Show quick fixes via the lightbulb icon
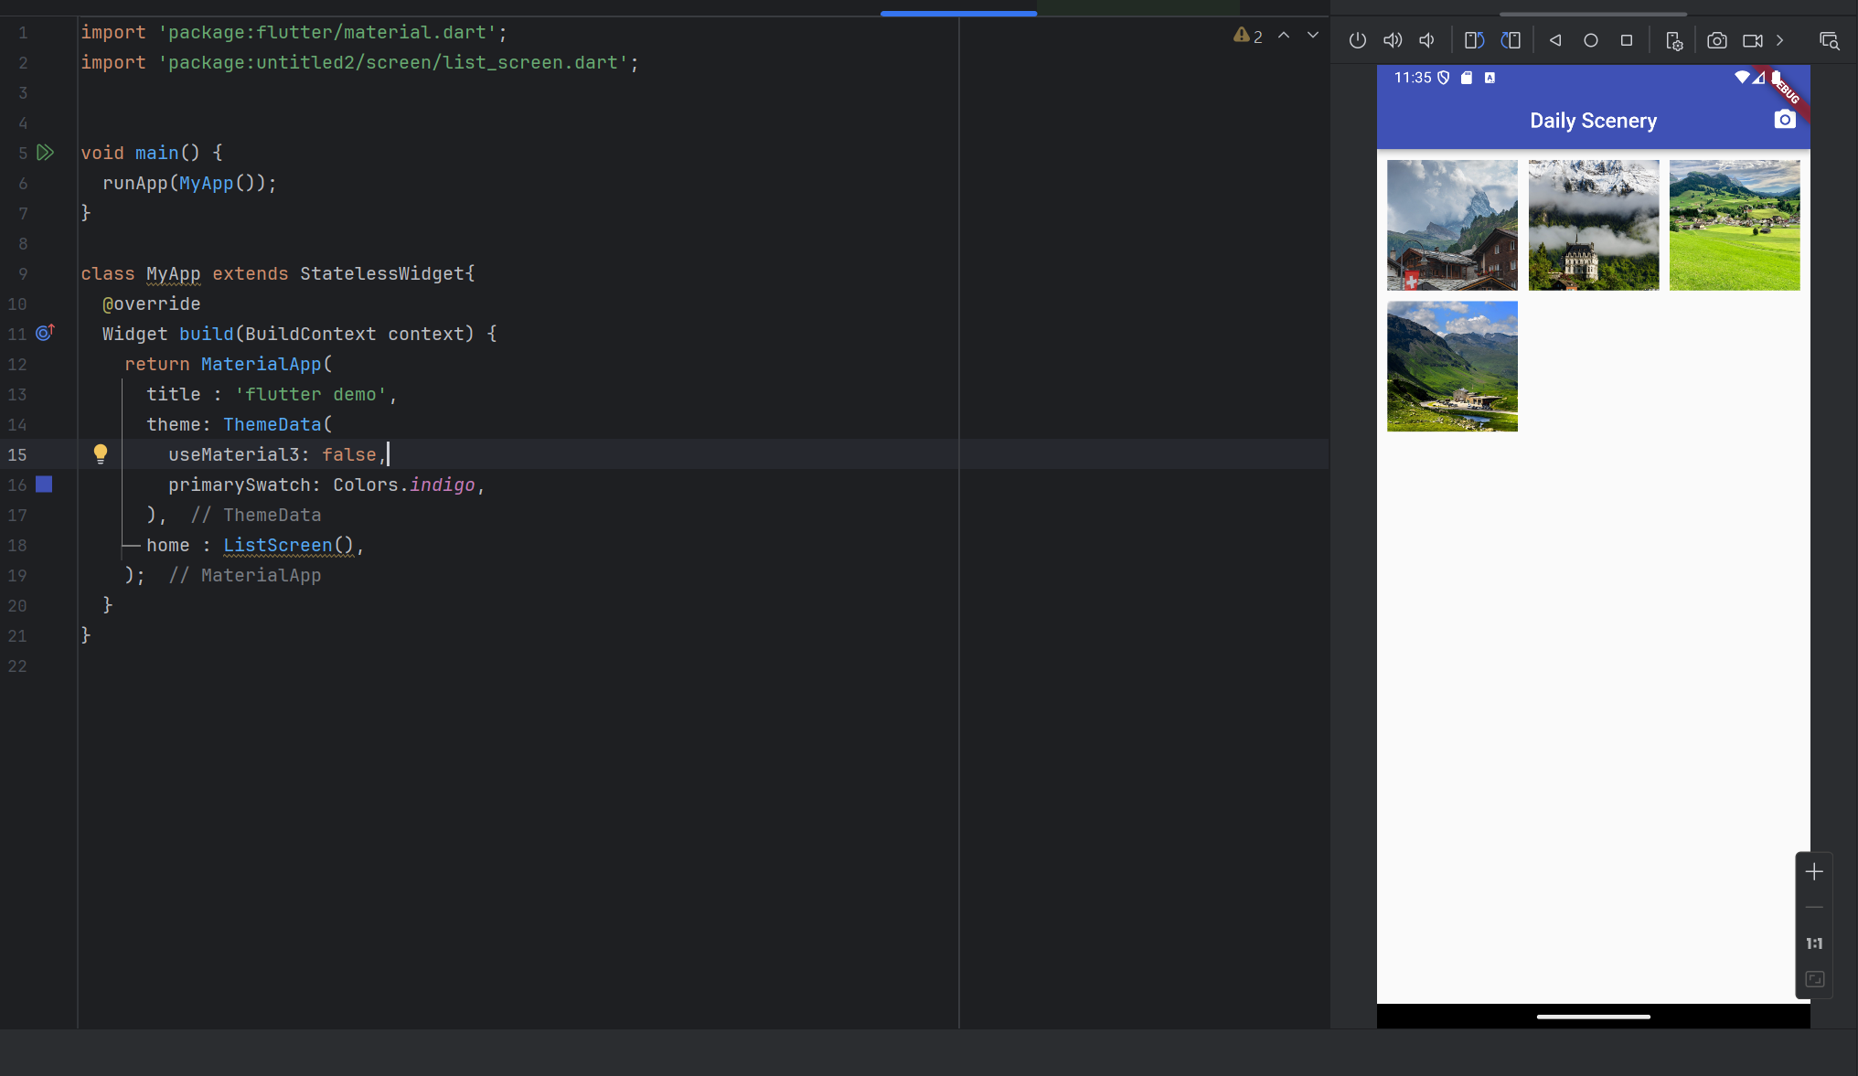 pos(101,453)
